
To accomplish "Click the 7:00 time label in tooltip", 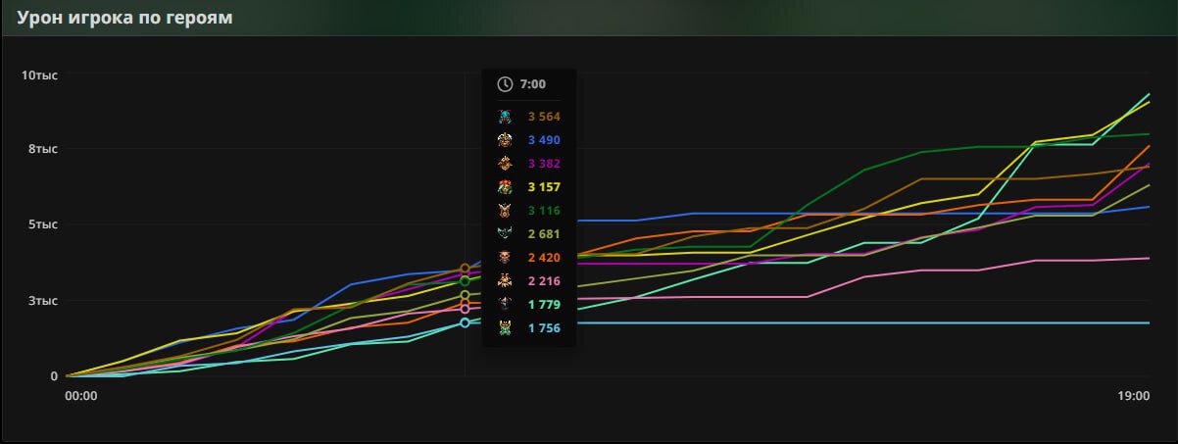I will (x=533, y=84).
